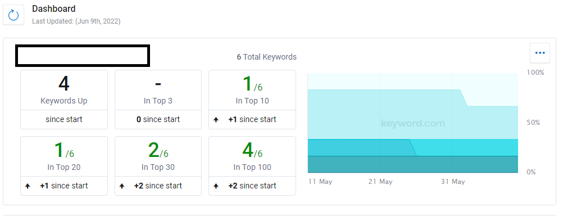Click +1 since start under Top 10
This screenshot has height=216, width=563.
coord(252,119)
